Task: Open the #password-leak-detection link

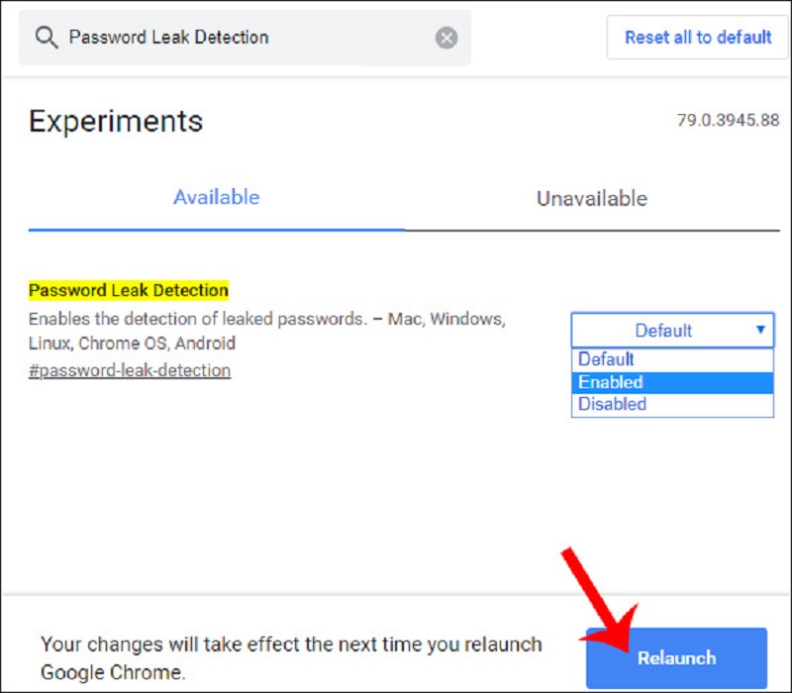Action: [130, 370]
